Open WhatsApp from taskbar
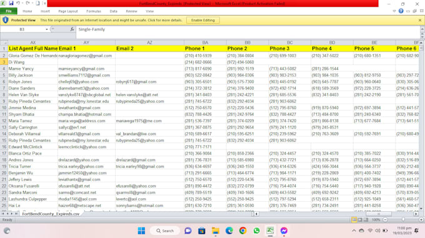This screenshot has width=425, height=238. coord(256,231)
